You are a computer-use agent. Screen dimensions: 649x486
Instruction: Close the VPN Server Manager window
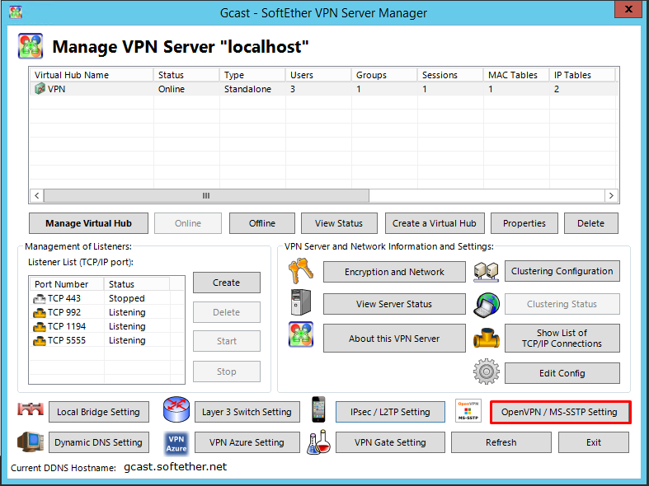pyautogui.click(x=628, y=9)
